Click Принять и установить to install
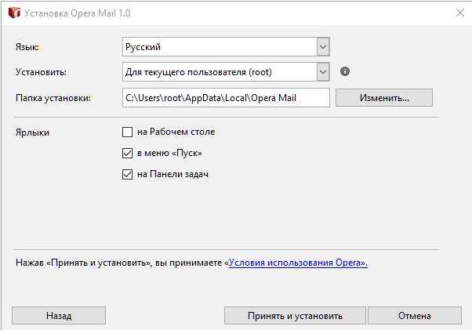The image size is (472, 330). click(295, 316)
